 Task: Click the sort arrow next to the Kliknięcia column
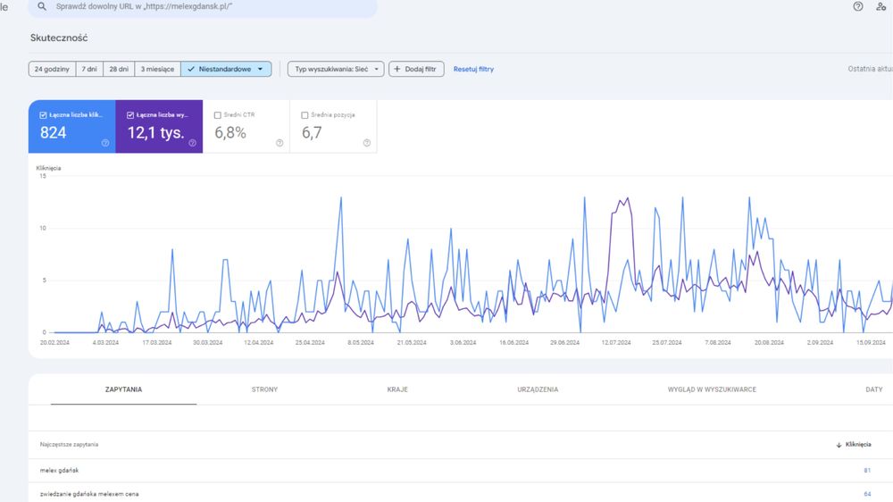839,444
